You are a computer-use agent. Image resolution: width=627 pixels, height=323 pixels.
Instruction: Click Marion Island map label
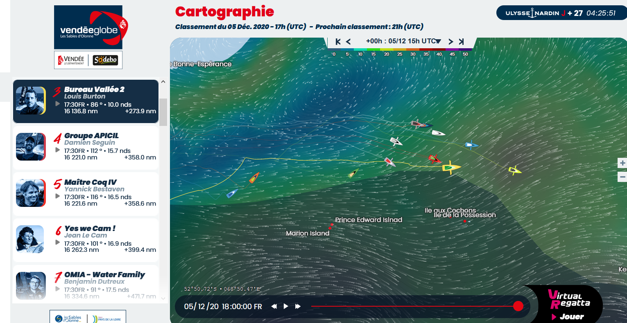[308, 233]
